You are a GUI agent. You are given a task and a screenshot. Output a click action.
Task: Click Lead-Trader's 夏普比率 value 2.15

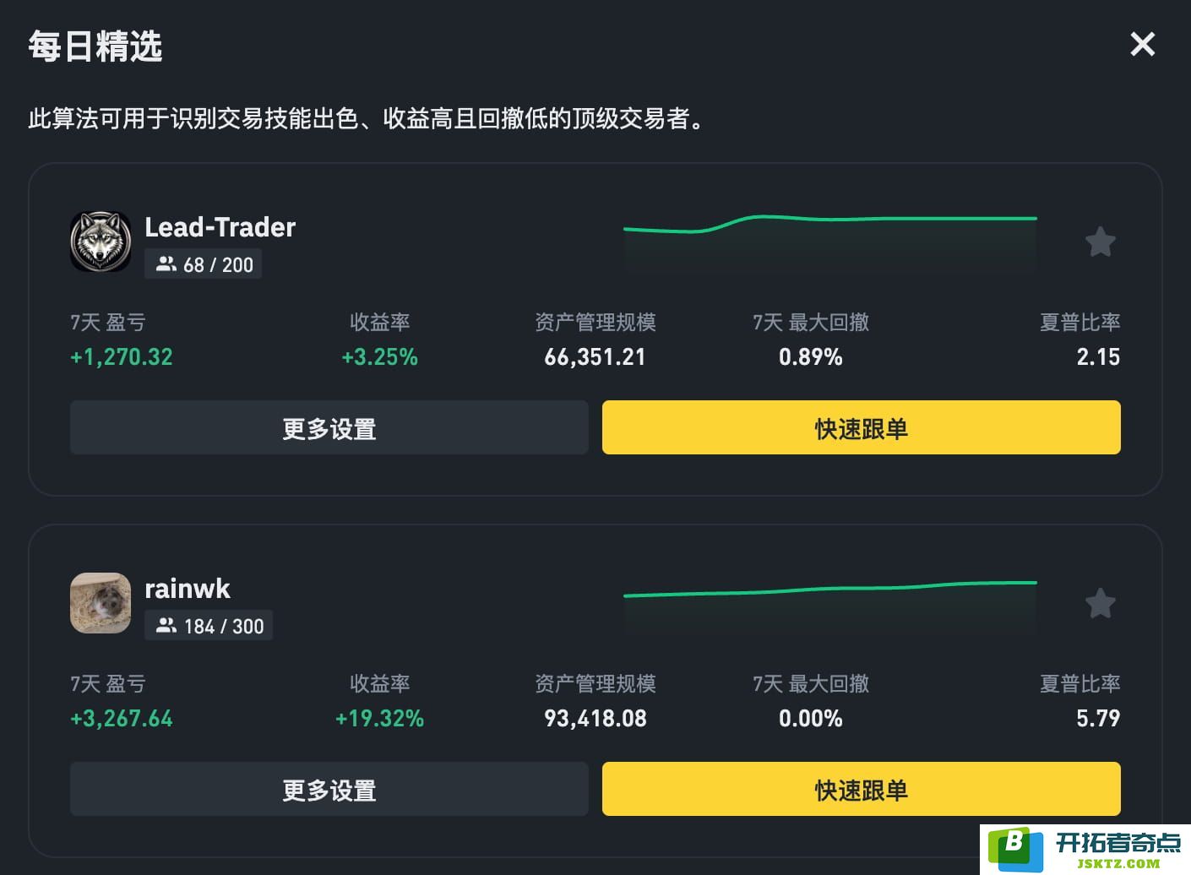1097,357
